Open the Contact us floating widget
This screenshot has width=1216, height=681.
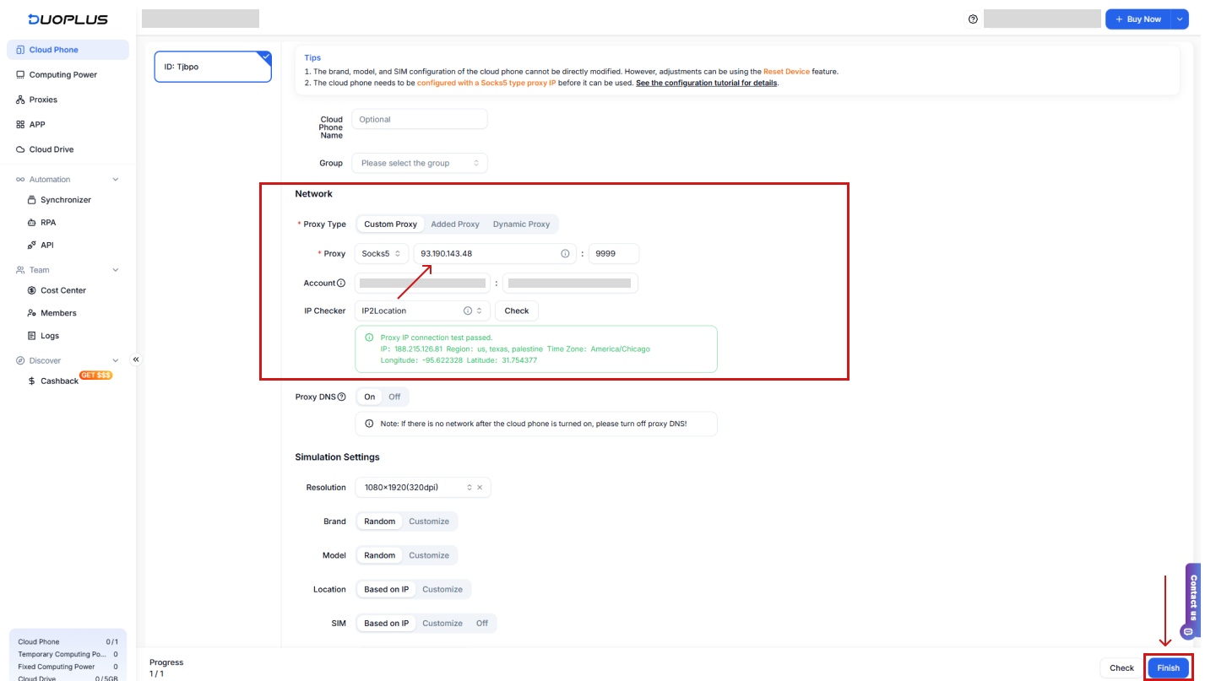1192,601
